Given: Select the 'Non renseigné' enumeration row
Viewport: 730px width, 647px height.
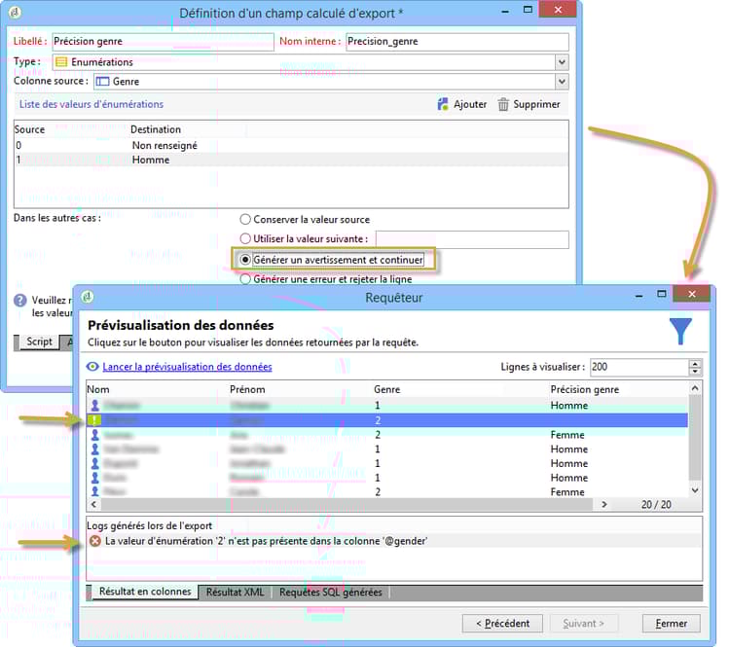Looking at the screenshot, I should point(291,145).
